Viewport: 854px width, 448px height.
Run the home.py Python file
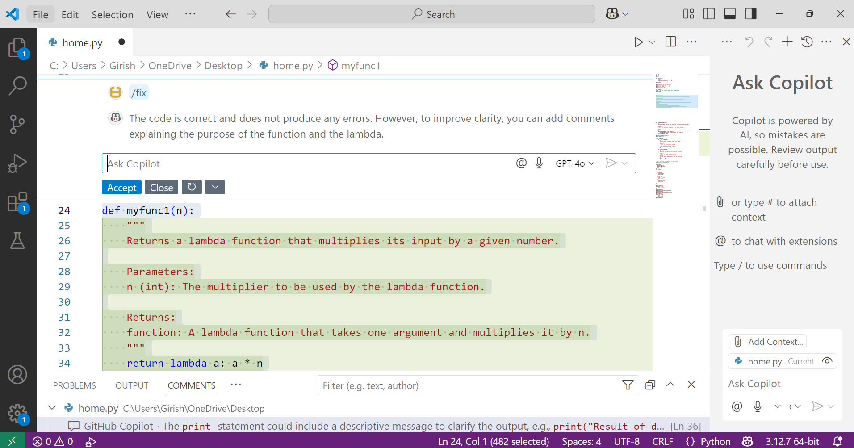coord(638,42)
